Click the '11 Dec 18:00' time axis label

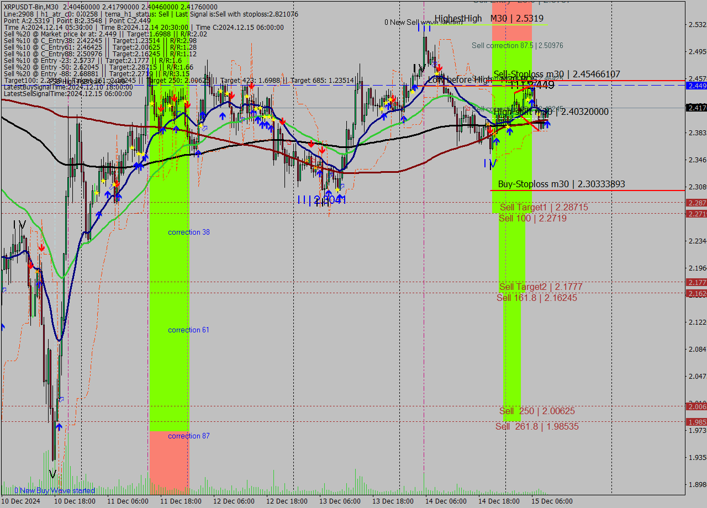tap(181, 501)
